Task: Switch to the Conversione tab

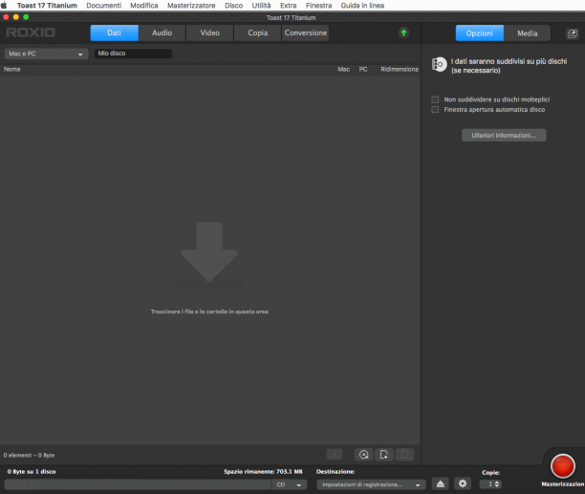Action: tap(306, 32)
